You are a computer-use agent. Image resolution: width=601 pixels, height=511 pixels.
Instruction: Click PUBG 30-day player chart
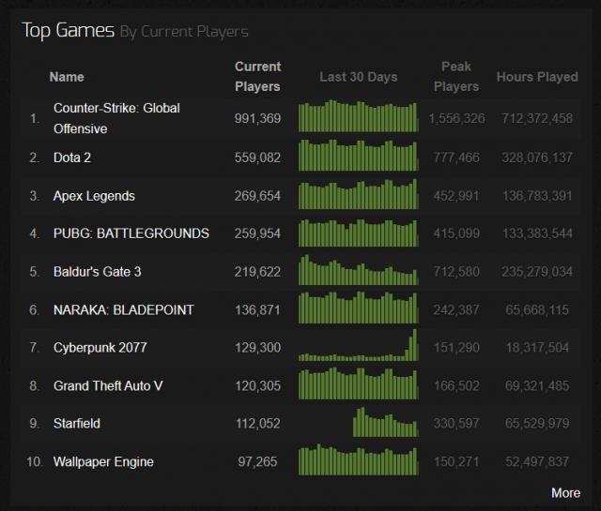pyautogui.click(x=359, y=233)
